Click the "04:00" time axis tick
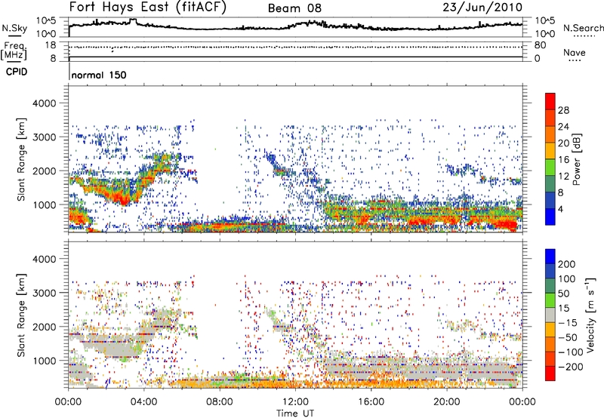 (143, 402)
